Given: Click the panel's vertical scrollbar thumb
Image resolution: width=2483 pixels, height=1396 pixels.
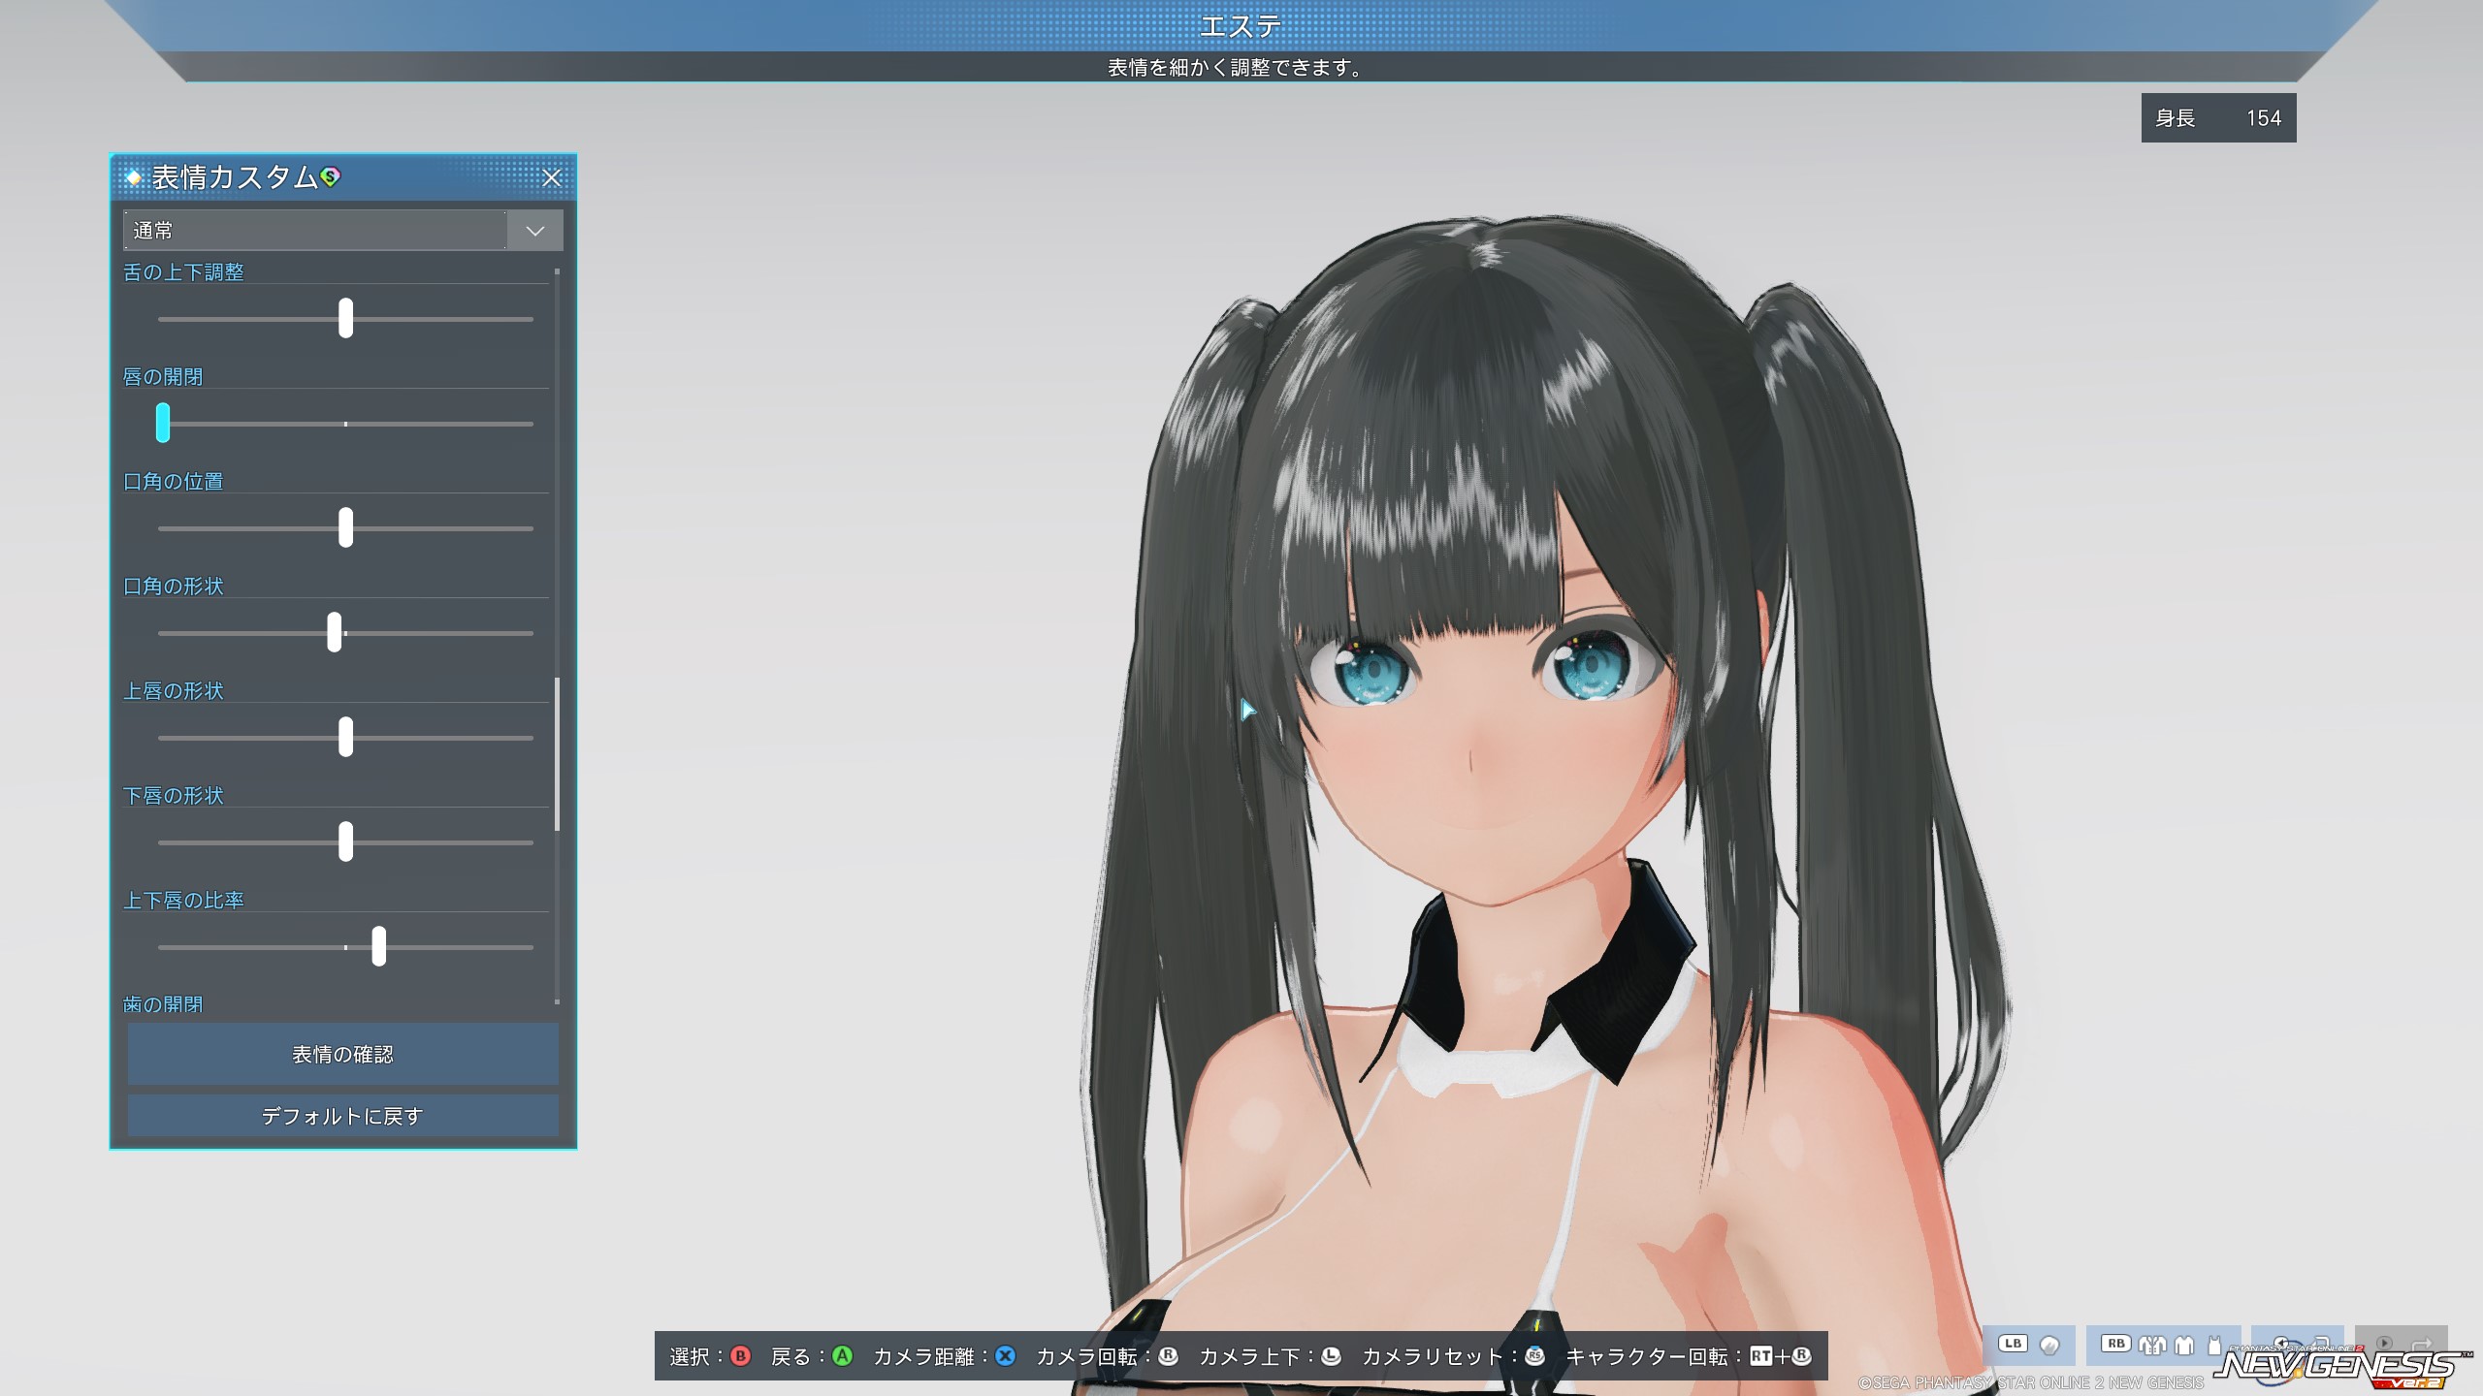Looking at the screenshot, I should click(557, 754).
